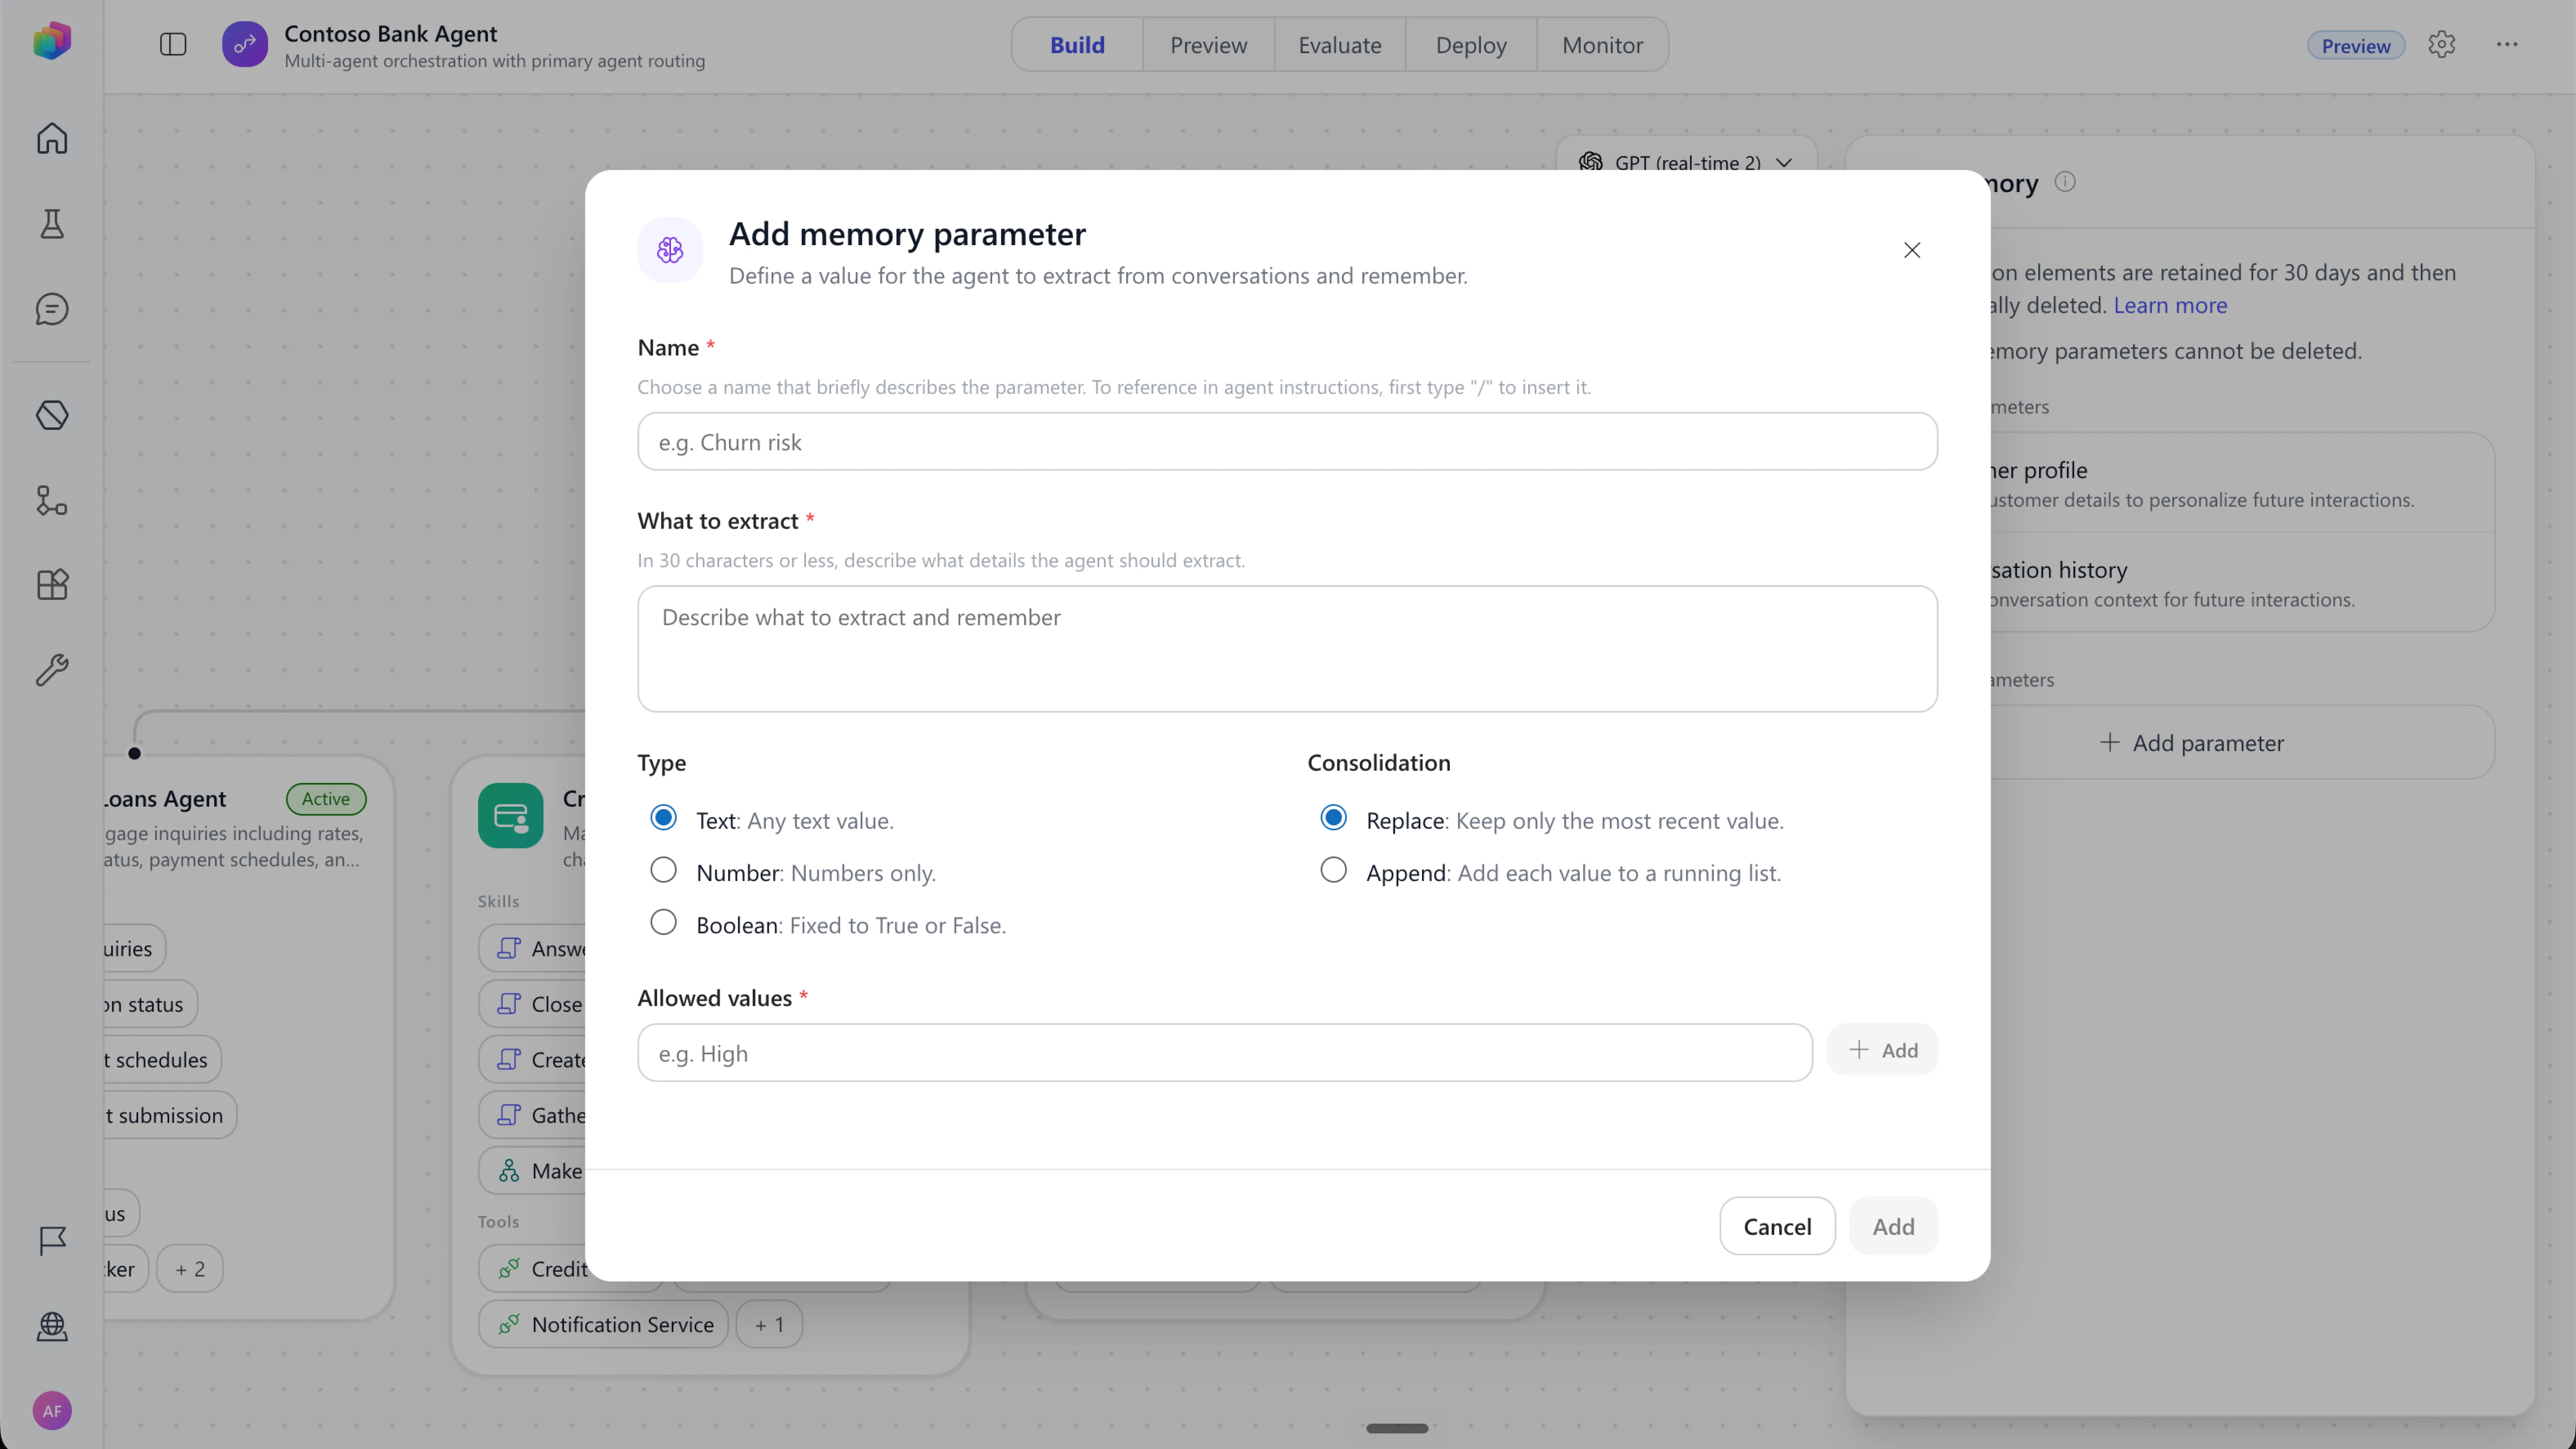
Task: Click the Cancel button
Action: tap(1777, 1226)
